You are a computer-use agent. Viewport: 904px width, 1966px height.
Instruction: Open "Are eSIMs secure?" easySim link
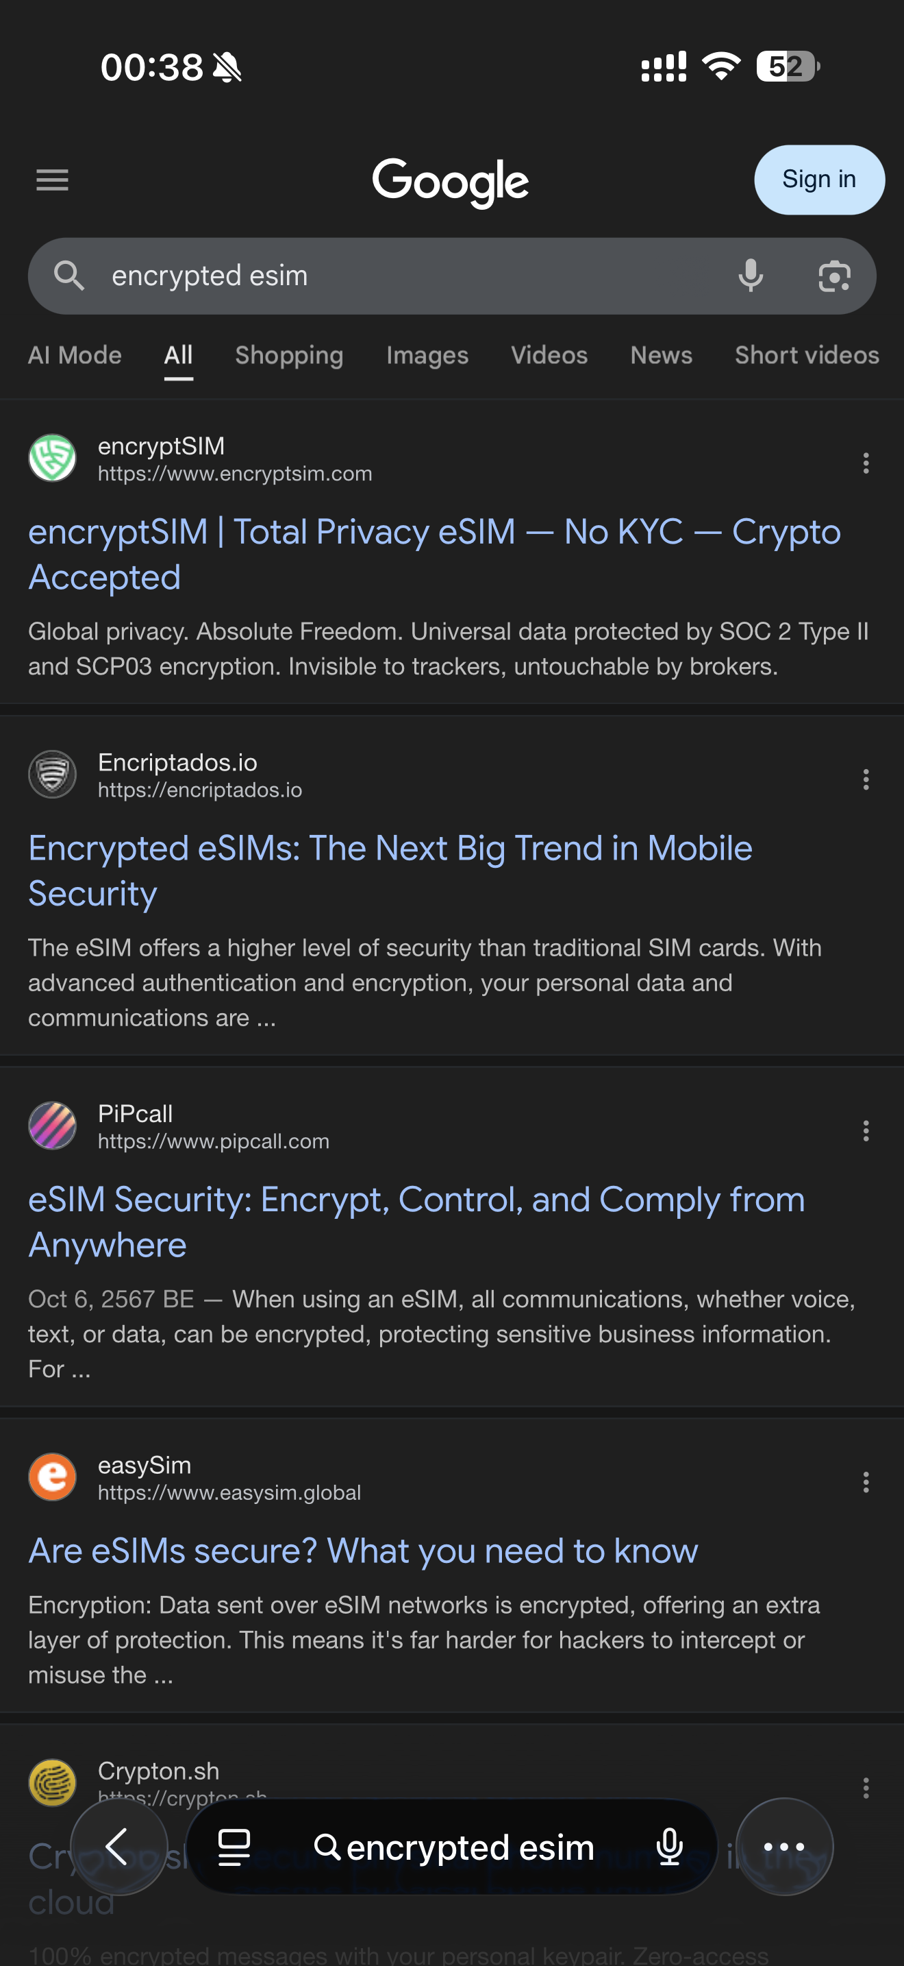tap(363, 1551)
